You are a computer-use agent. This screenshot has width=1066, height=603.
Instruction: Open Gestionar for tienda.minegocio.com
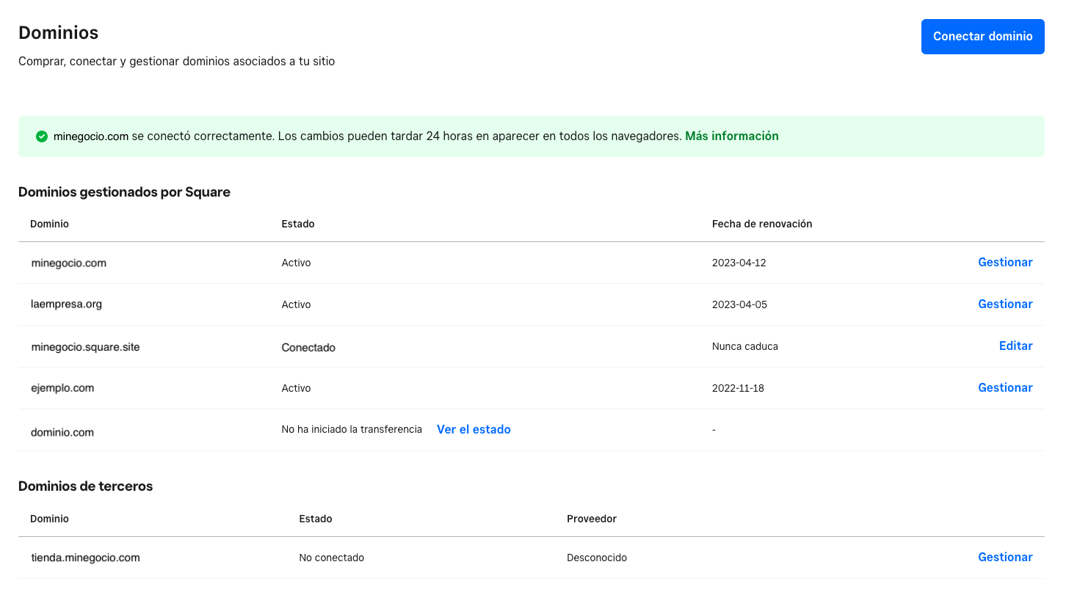tap(1005, 558)
